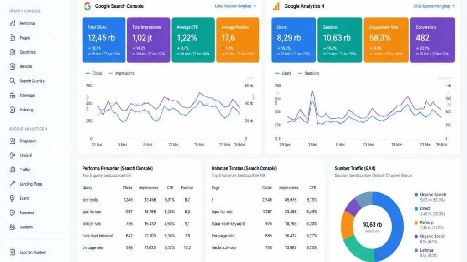Click the '/technical-seo' page row
The height and width of the screenshot is (262, 467).
click(264, 247)
